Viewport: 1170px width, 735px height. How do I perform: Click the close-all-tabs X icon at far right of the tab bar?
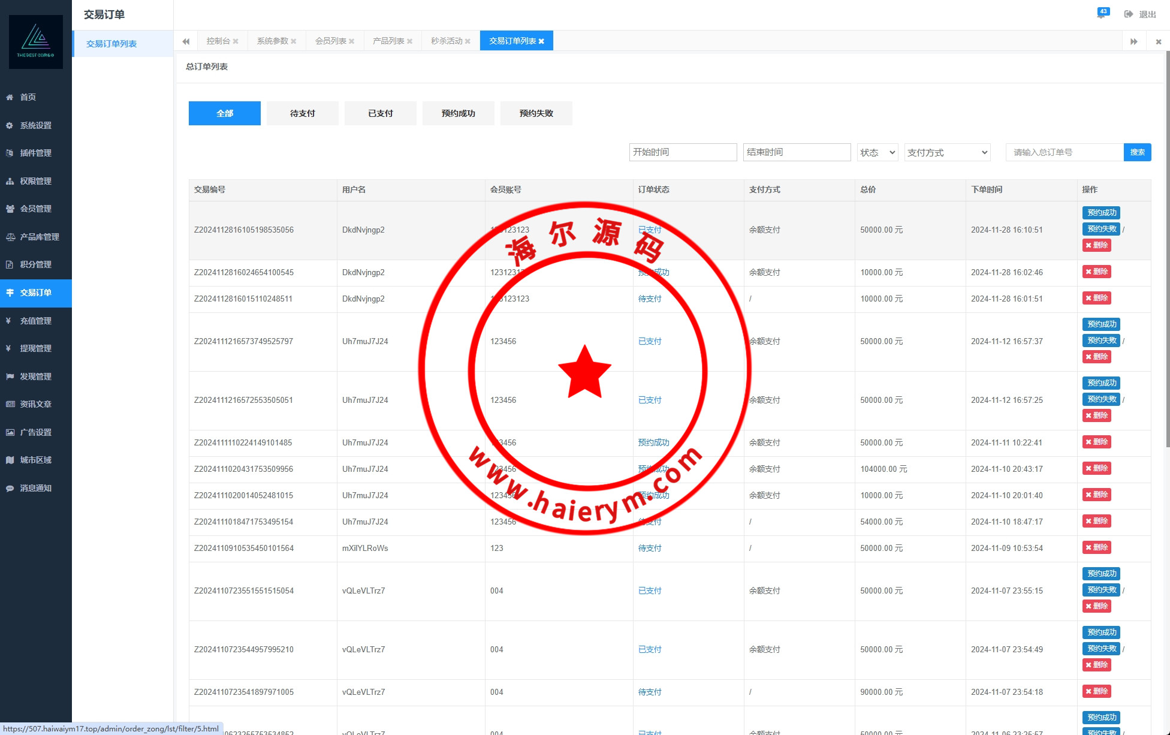click(x=1159, y=41)
